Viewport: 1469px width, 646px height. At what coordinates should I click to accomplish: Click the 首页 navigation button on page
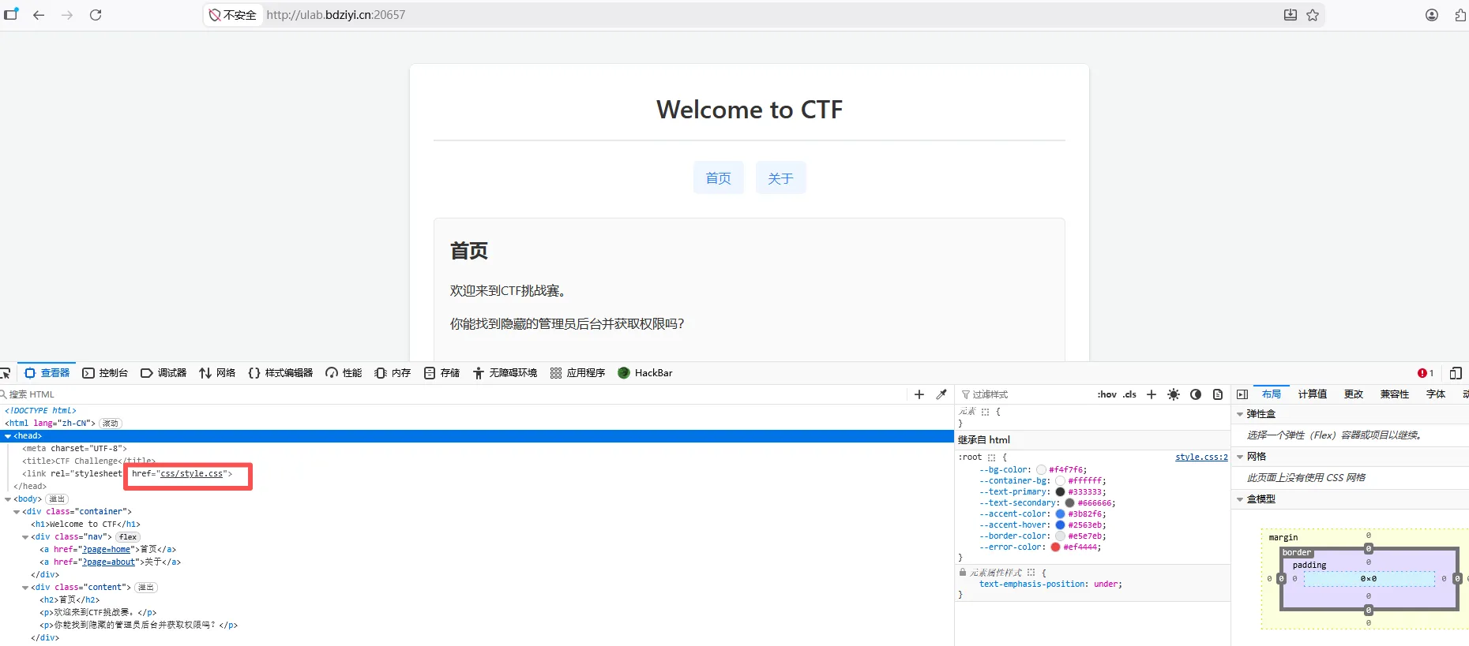[719, 177]
